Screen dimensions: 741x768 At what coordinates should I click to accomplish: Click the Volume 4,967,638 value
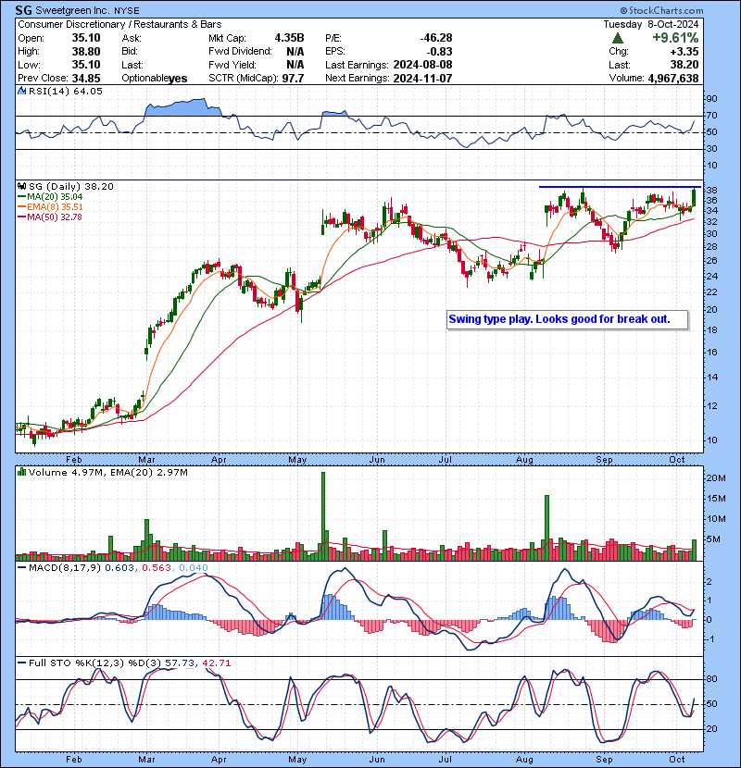673,78
